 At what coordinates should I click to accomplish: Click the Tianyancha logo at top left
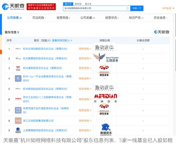13,7
